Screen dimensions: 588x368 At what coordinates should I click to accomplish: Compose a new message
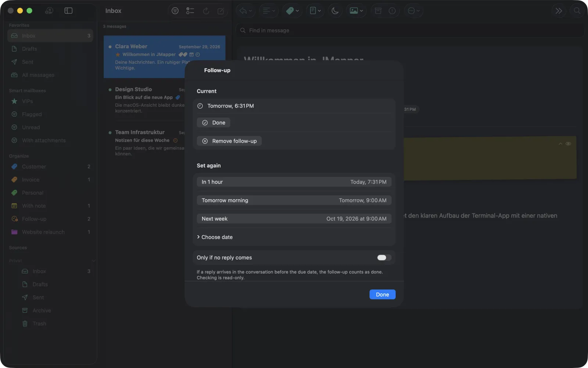click(221, 11)
